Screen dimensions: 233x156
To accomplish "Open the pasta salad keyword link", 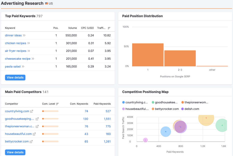I will pyautogui.click(x=13, y=67).
